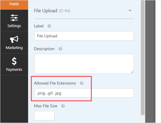161x123 pixels.
Task: Open help tooltip next to Label
Action: tap(49, 26)
